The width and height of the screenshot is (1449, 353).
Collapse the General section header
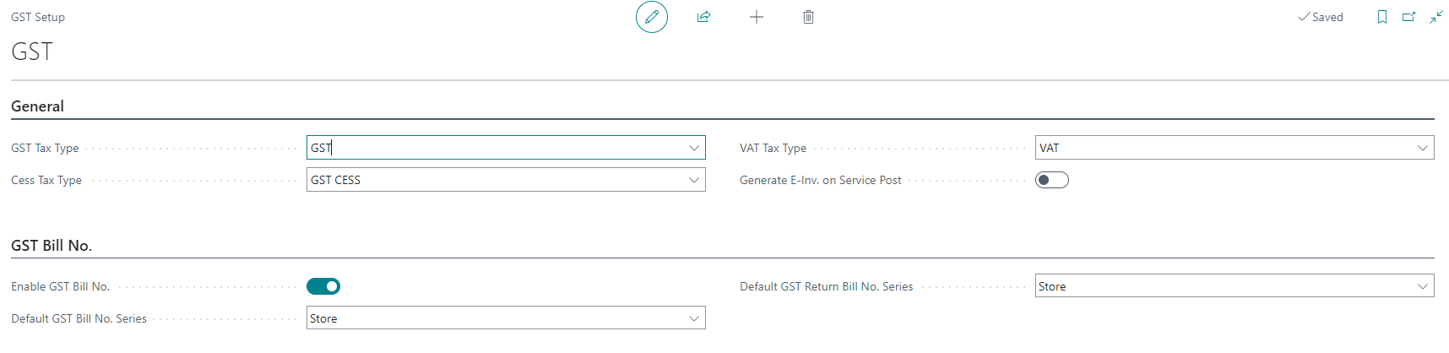coord(37,106)
